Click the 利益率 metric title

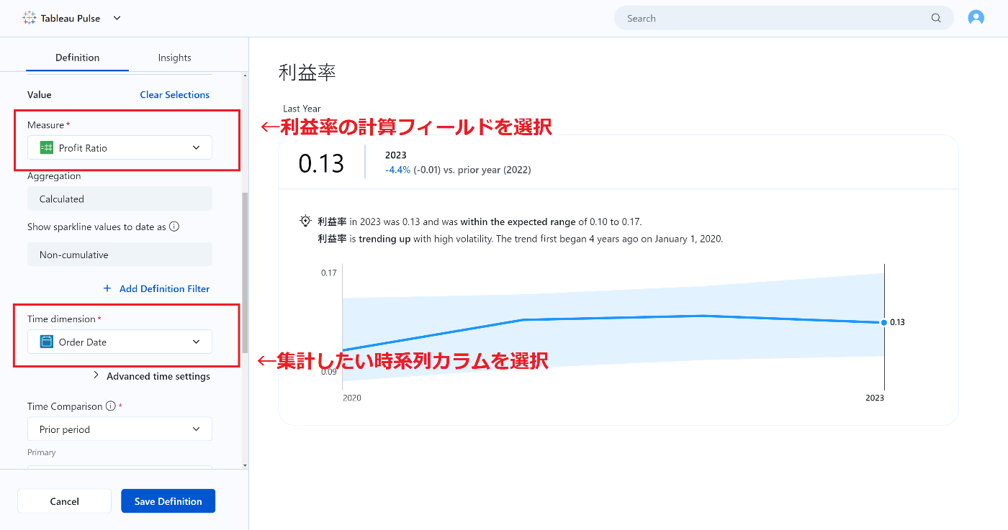(307, 72)
